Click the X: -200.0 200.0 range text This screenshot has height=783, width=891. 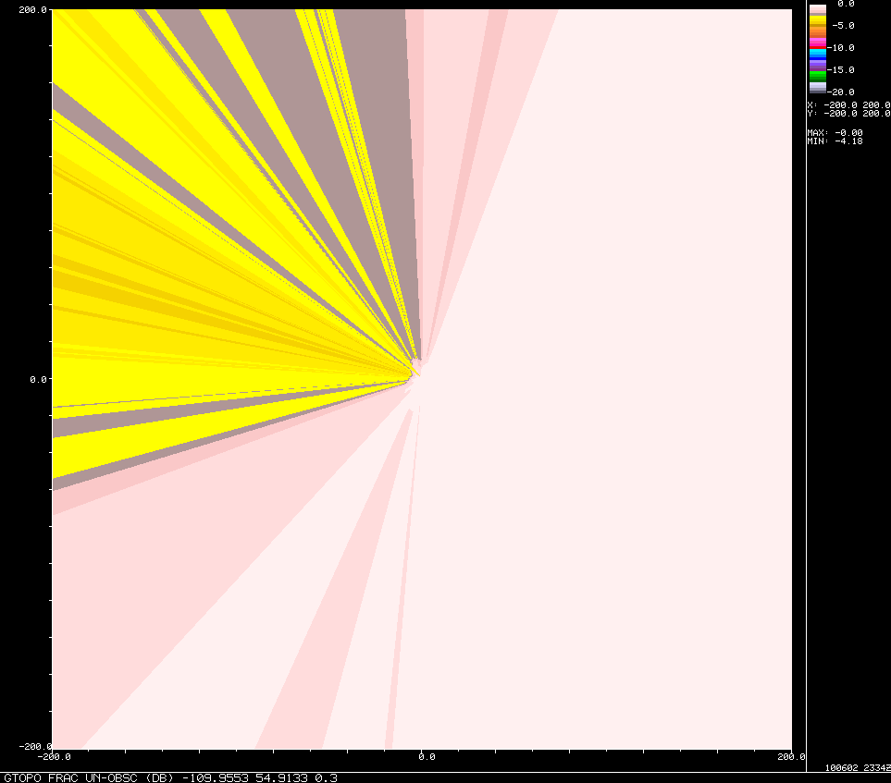pos(849,105)
